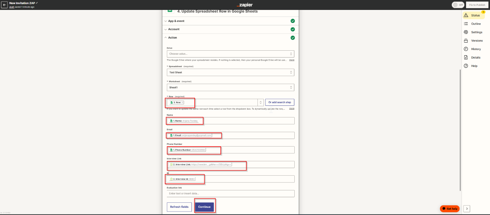Open the Row field dropdown arrows
Screen dimensions: 490x215
pyautogui.click(x=261, y=102)
